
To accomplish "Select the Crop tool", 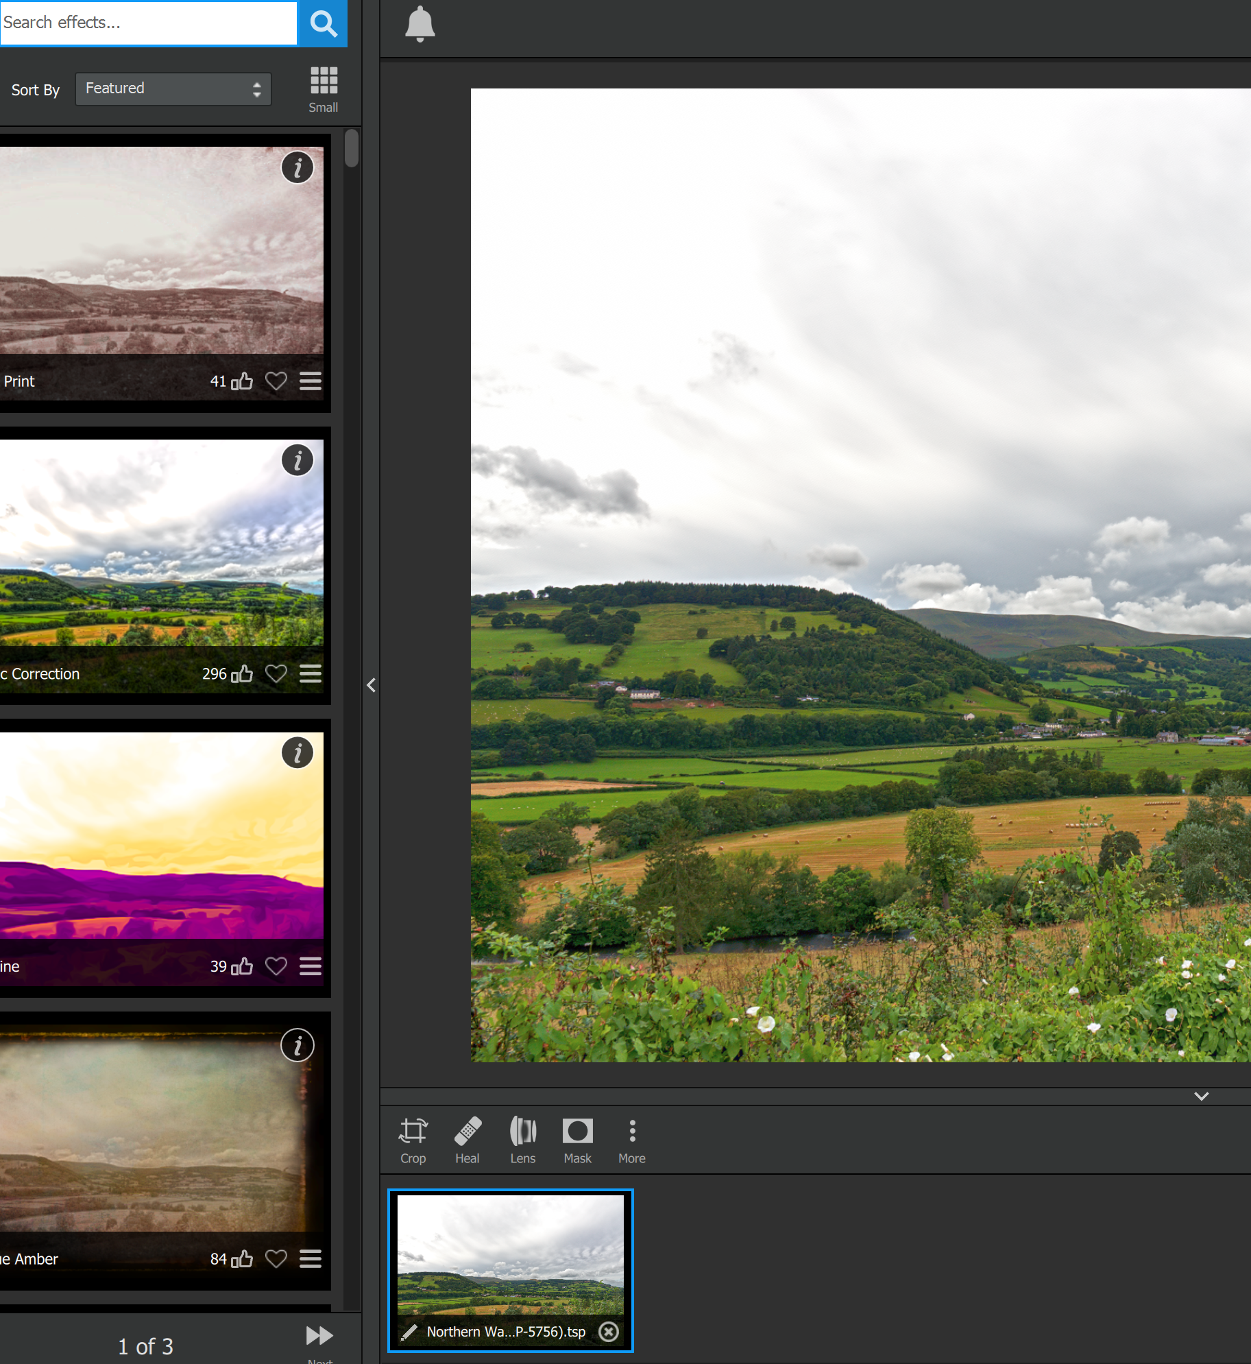I will coord(413,1140).
